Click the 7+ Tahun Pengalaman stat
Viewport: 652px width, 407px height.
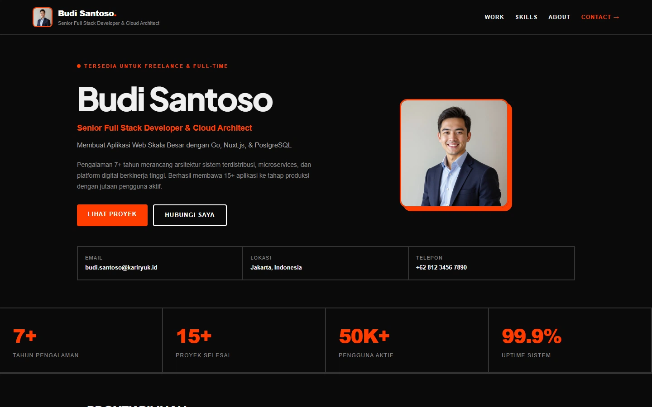pyautogui.click(x=81, y=341)
